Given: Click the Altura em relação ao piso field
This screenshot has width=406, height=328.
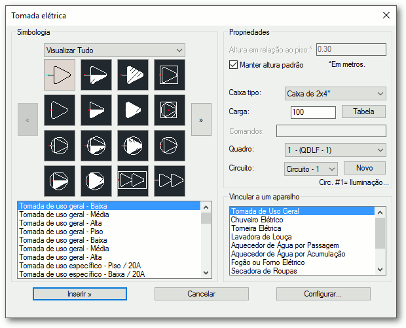Looking at the screenshot, I should [x=351, y=49].
